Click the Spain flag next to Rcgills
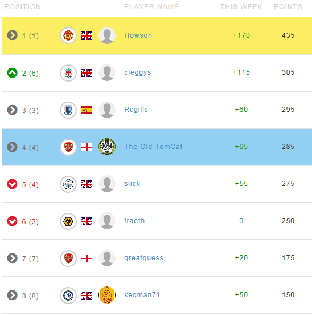This screenshot has width=312, height=315. pyautogui.click(x=87, y=110)
